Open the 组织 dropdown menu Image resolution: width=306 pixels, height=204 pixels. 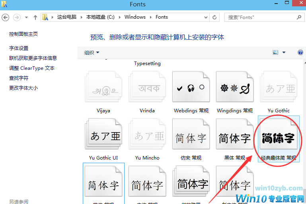(92, 52)
